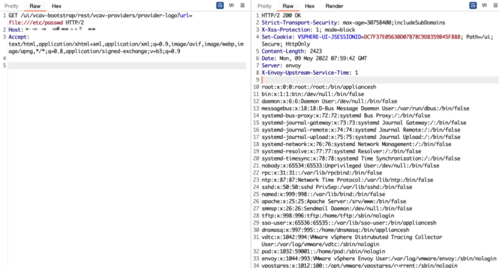
Task: Select the Raw tab in response pane
Action: [288, 6]
